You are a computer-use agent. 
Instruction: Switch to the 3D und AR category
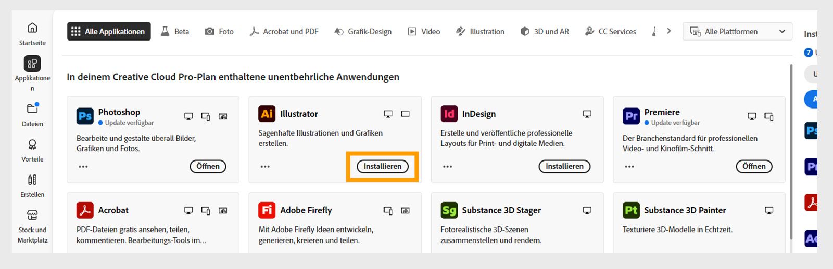545,31
